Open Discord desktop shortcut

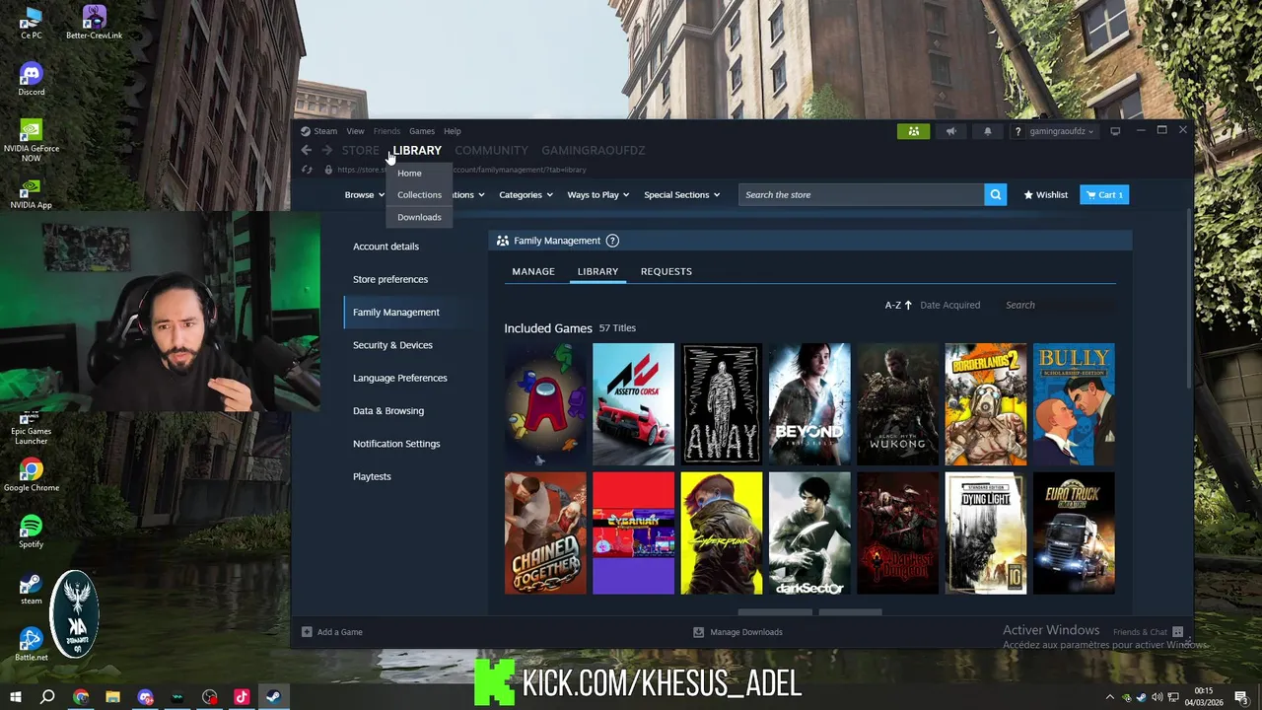point(31,80)
